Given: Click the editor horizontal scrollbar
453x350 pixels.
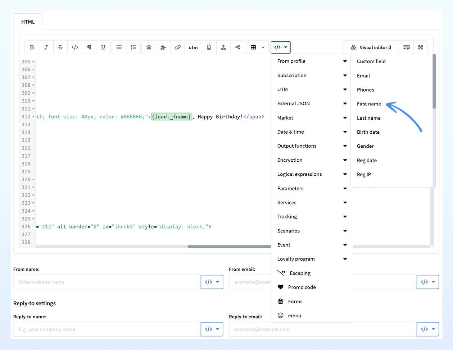Looking at the screenshot, I should coord(229,247).
